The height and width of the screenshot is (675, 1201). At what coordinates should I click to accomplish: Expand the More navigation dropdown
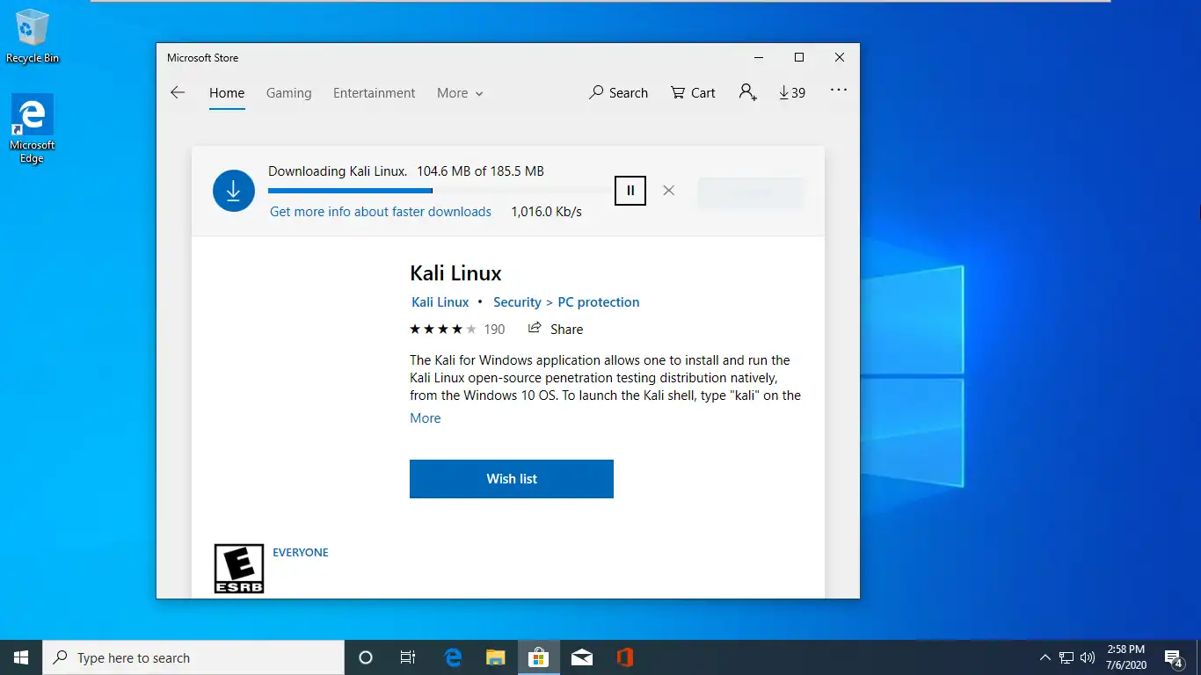click(x=460, y=92)
